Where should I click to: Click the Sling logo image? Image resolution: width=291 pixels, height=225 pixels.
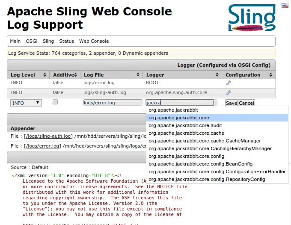(x=252, y=18)
